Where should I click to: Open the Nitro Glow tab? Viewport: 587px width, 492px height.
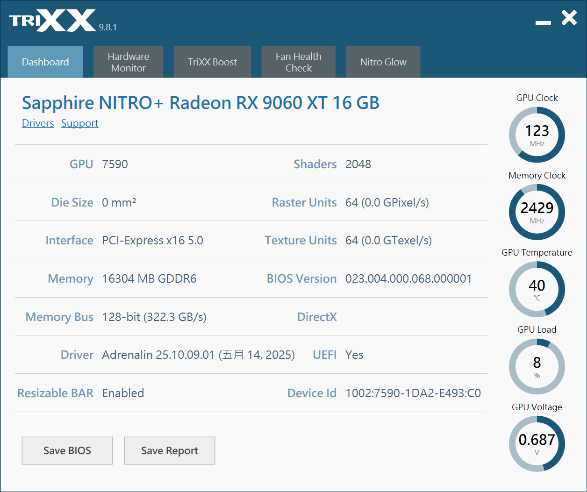[383, 62]
